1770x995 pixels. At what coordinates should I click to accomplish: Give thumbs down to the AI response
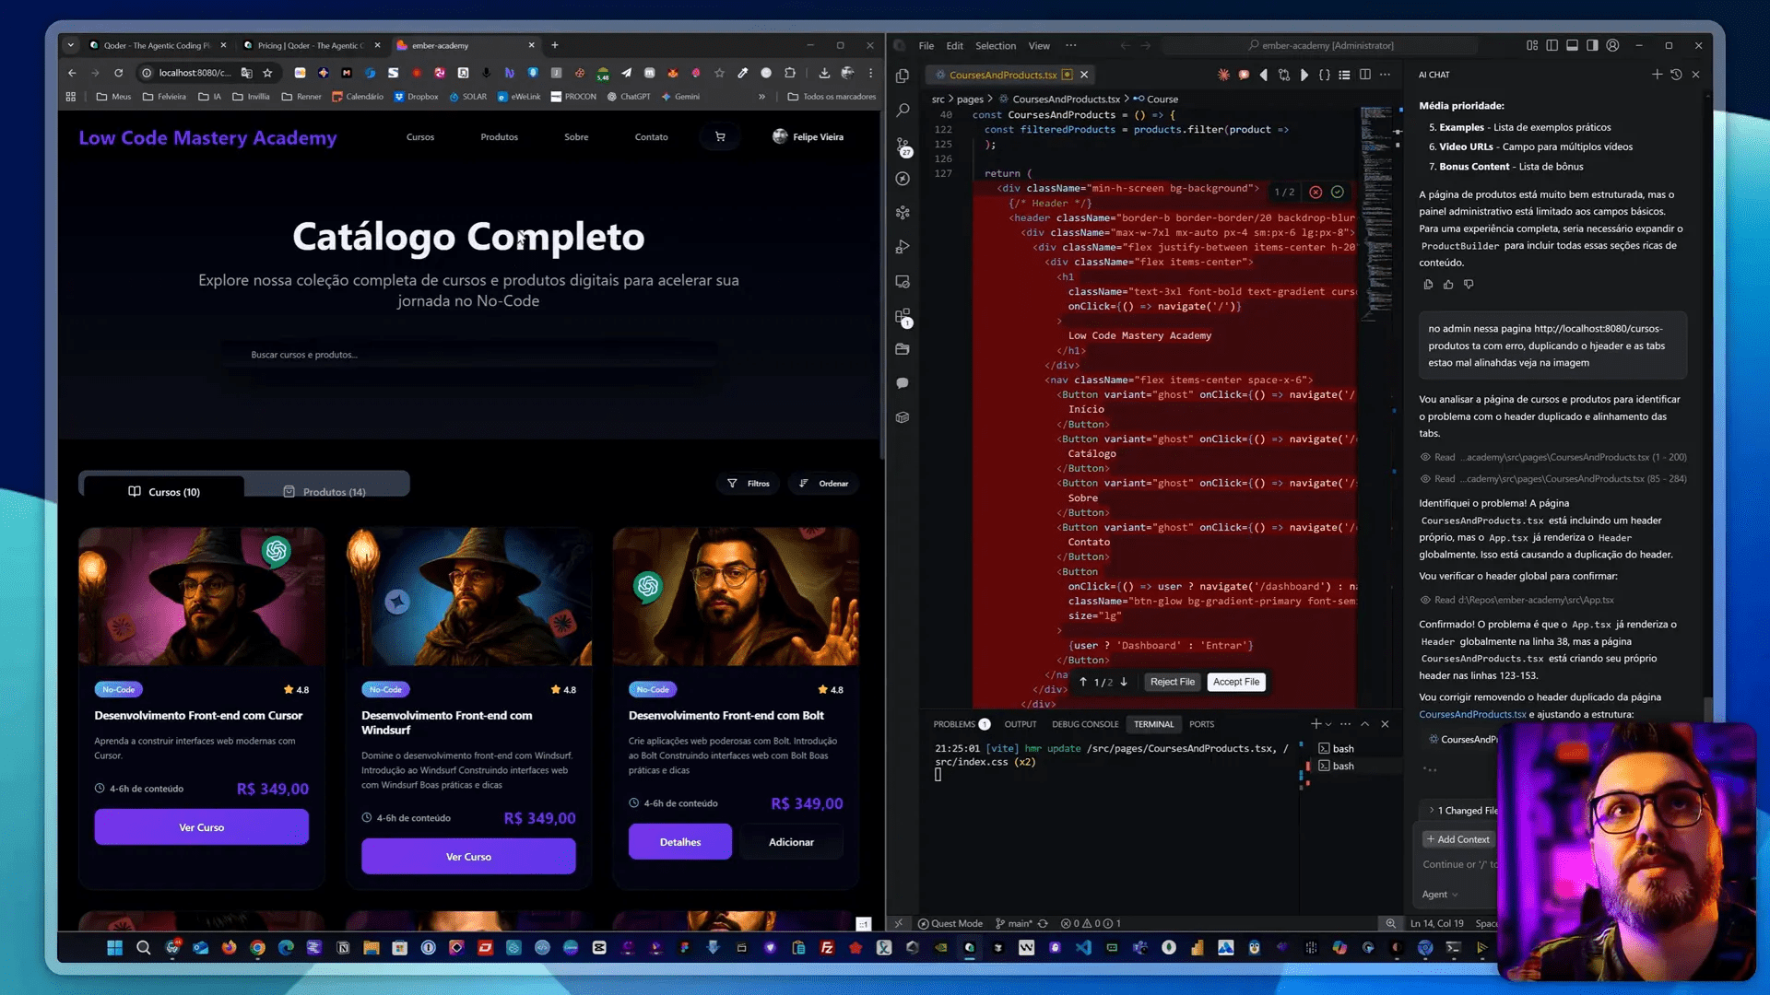pos(1469,285)
